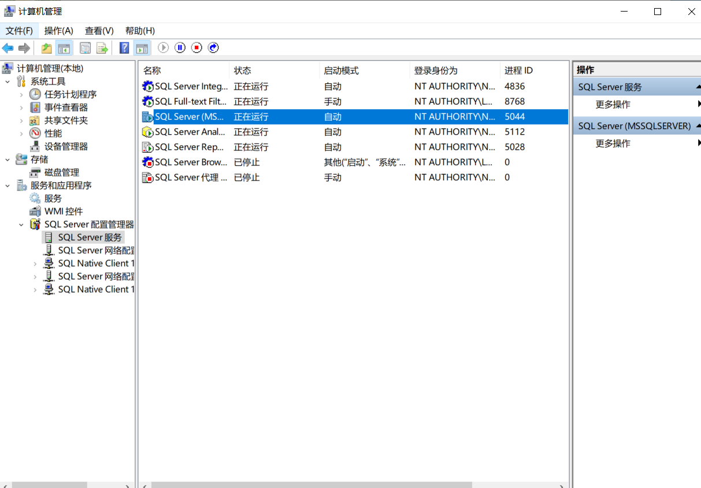The image size is (701, 488).
Task: Select the WMI 控件 tree item
Action: [64, 212]
